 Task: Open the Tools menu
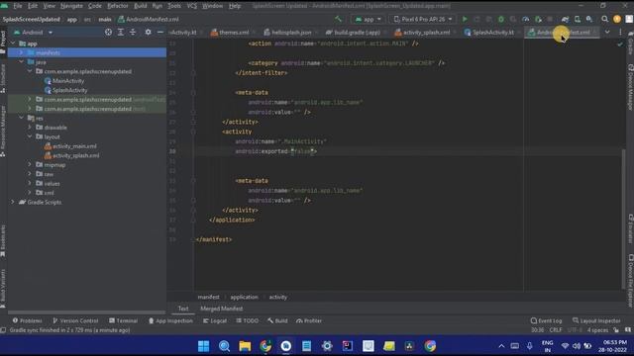174,6
